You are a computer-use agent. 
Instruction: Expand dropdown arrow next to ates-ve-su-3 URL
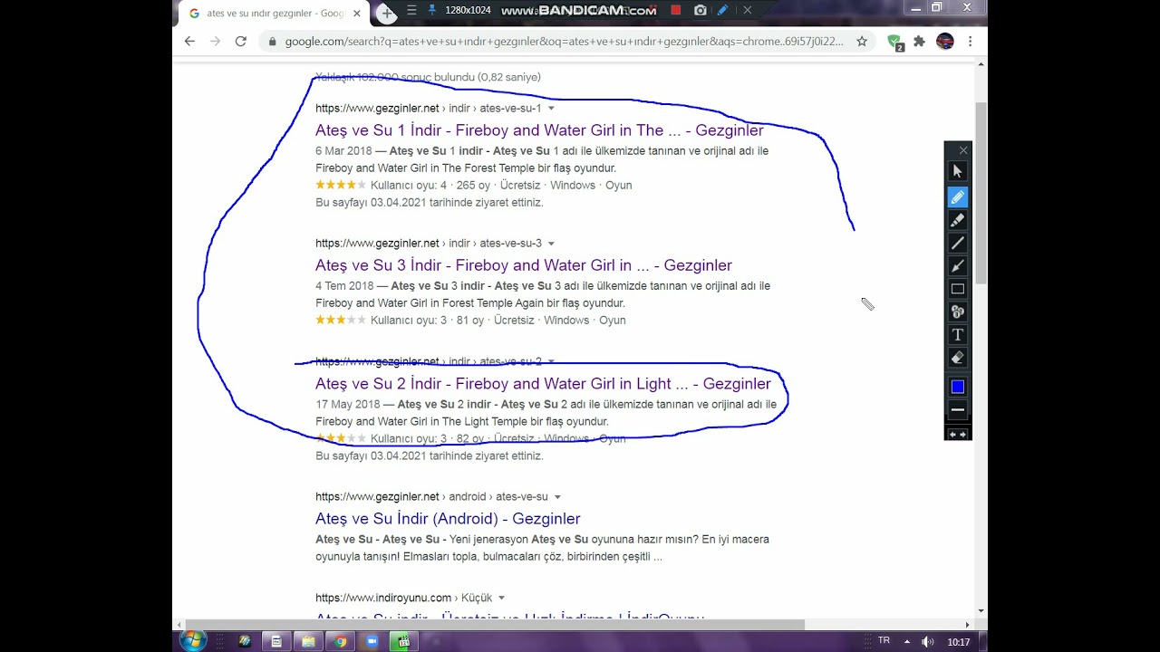tap(551, 244)
